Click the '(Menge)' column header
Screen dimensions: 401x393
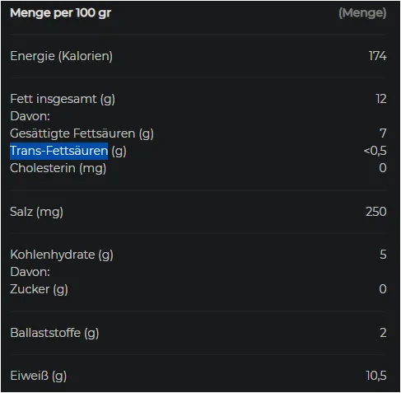click(x=362, y=13)
